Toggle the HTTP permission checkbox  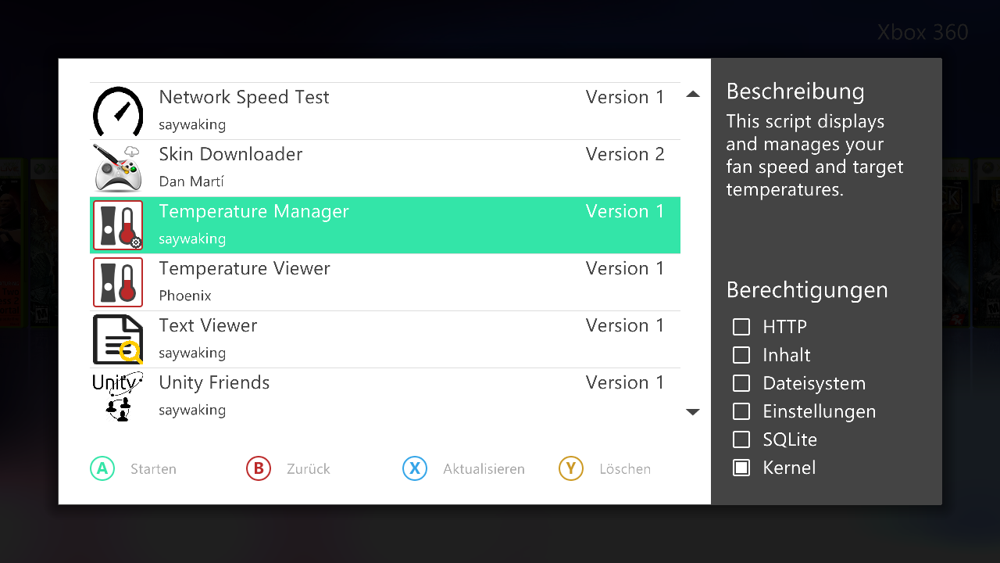pyautogui.click(x=741, y=327)
